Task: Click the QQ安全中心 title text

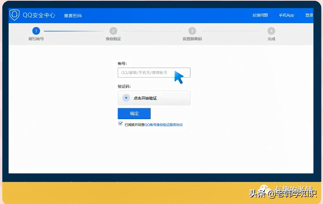Action: click(x=39, y=15)
